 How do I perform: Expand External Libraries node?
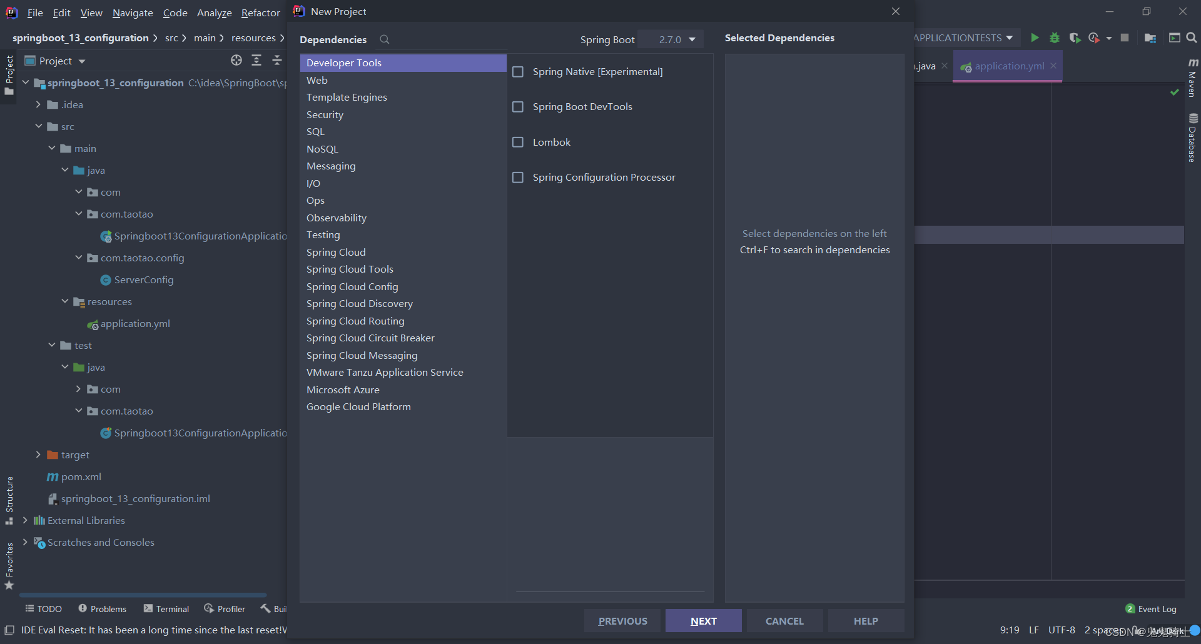pyautogui.click(x=25, y=520)
